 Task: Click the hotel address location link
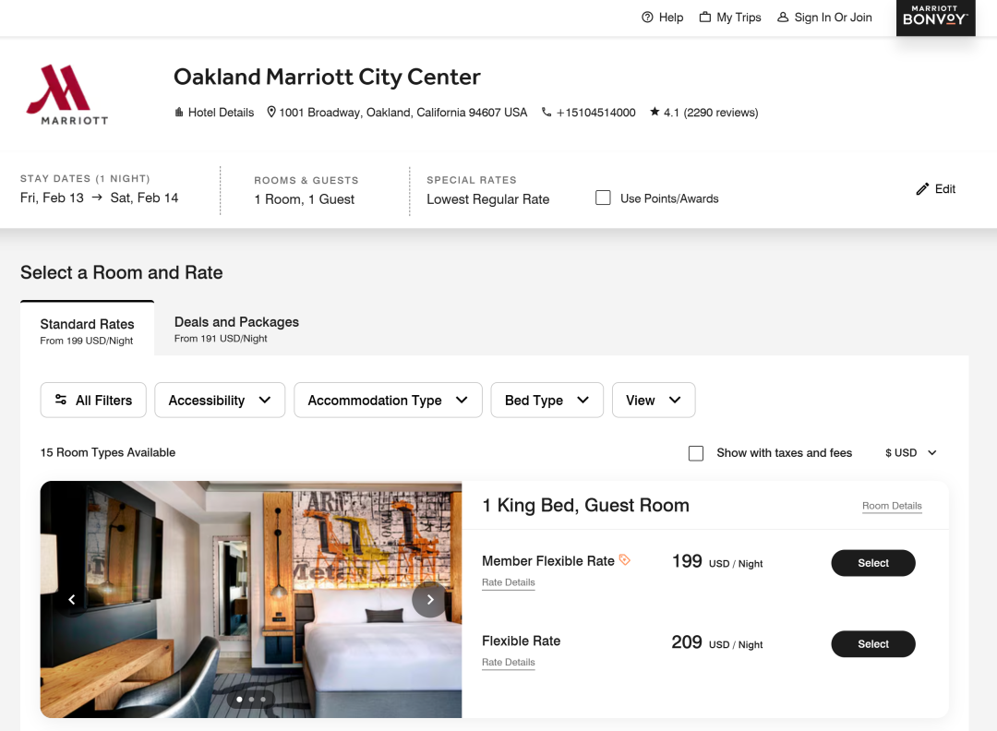pos(397,113)
